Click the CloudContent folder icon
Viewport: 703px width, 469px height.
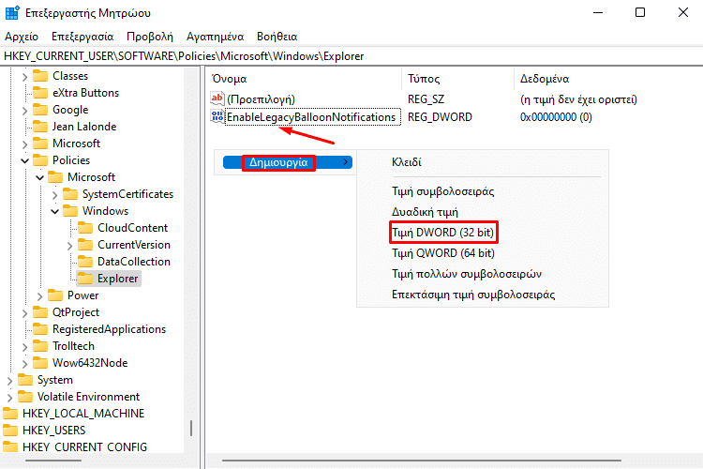(85, 228)
